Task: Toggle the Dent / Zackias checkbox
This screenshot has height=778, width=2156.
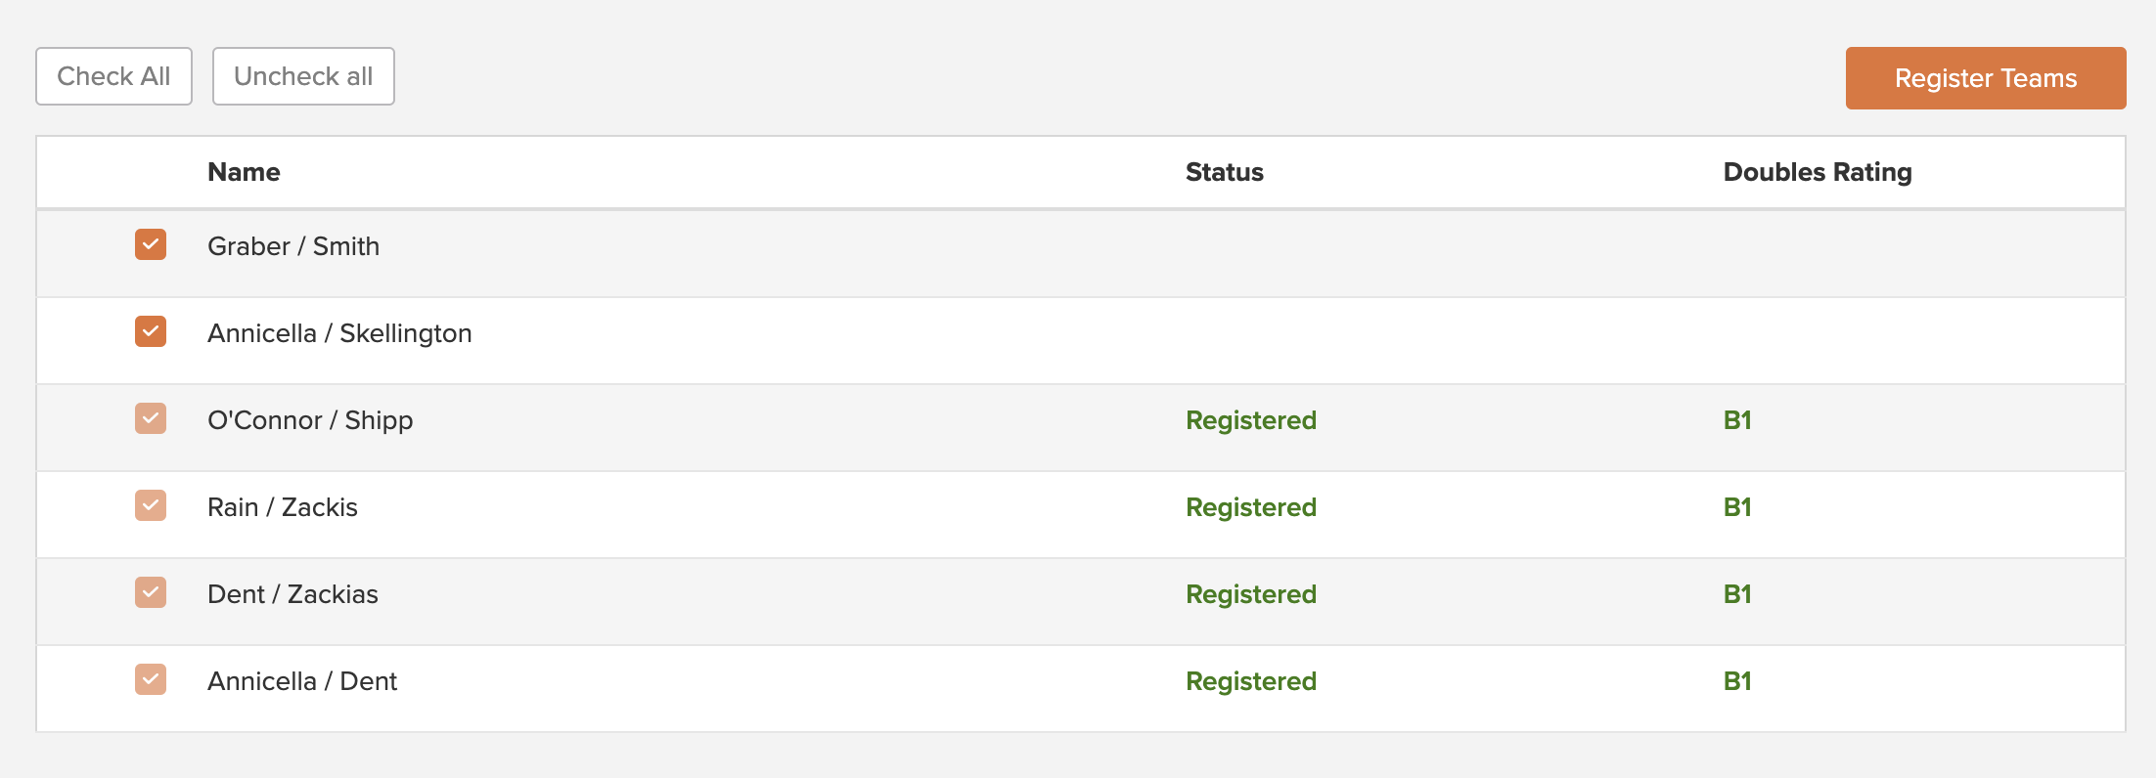Action: point(151,592)
